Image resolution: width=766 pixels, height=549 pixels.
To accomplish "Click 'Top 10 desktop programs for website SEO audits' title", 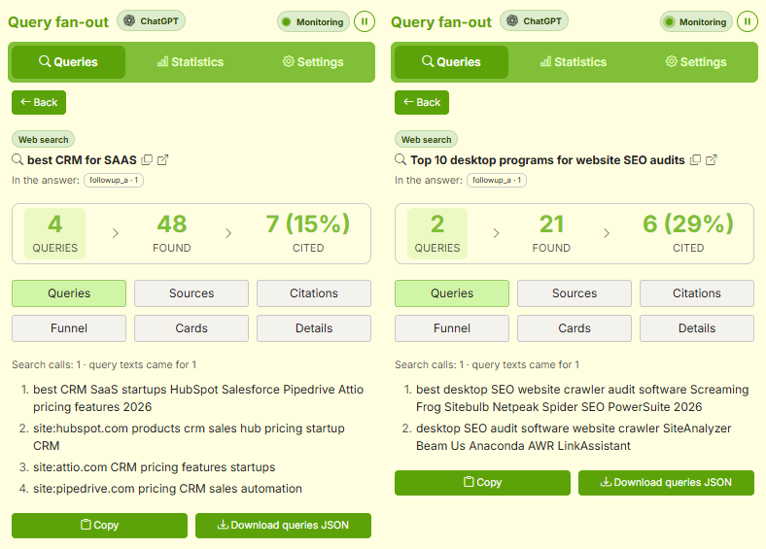I will (x=547, y=160).
